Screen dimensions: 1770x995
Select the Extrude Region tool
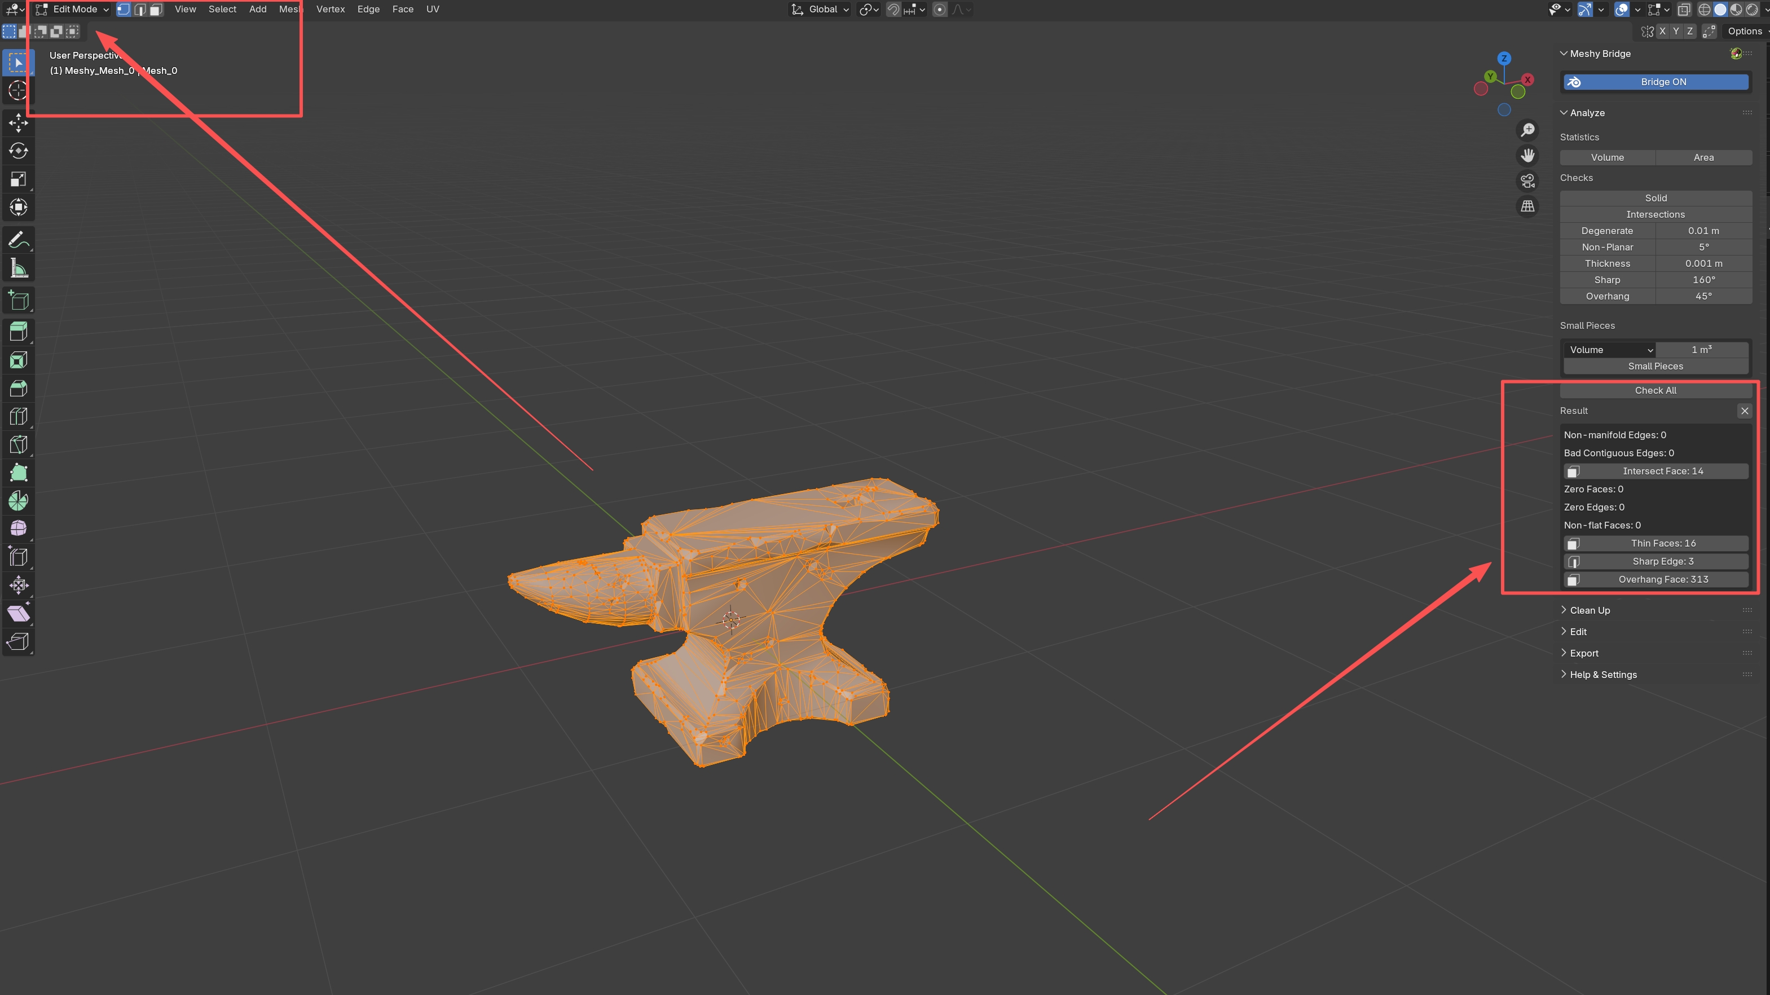19,332
